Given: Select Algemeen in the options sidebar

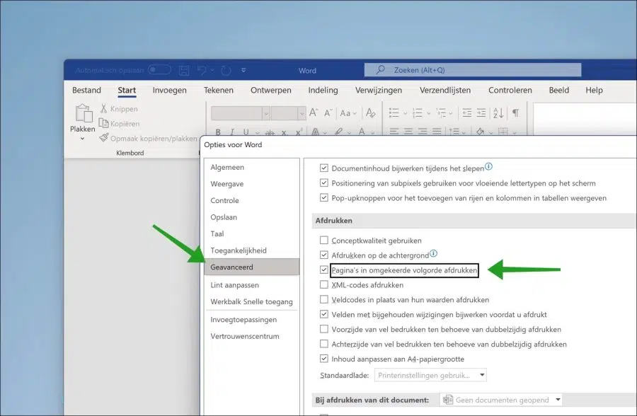Looking at the screenshot, I should pos(252,167).
